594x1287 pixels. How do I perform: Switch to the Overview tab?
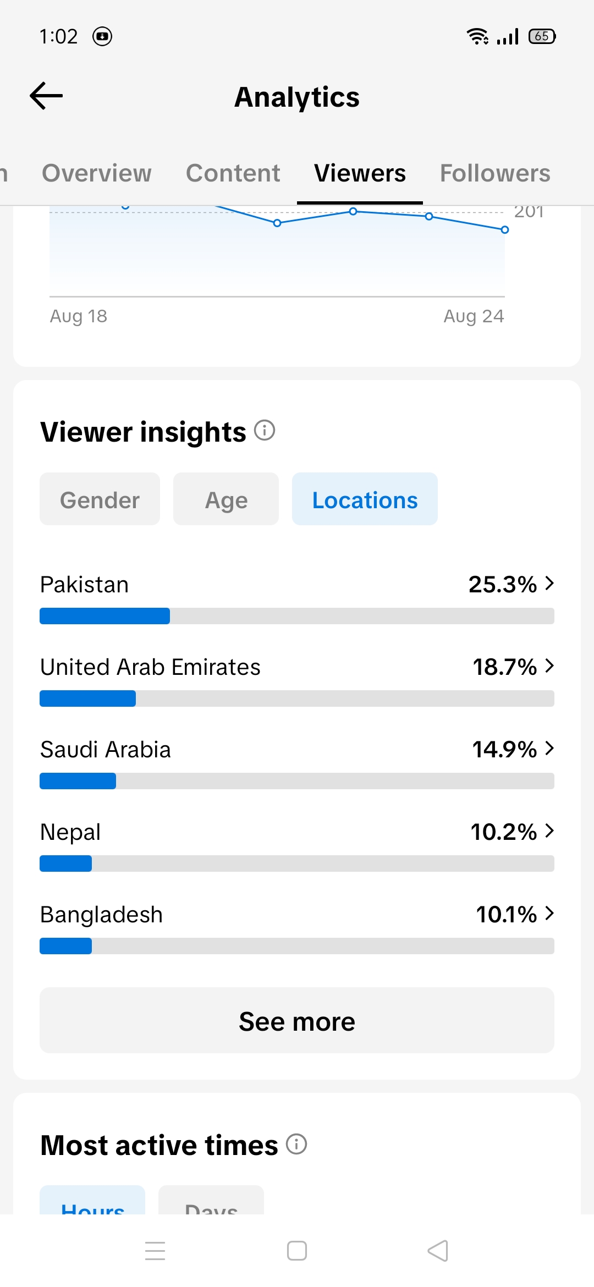click(x=97, y=173)
